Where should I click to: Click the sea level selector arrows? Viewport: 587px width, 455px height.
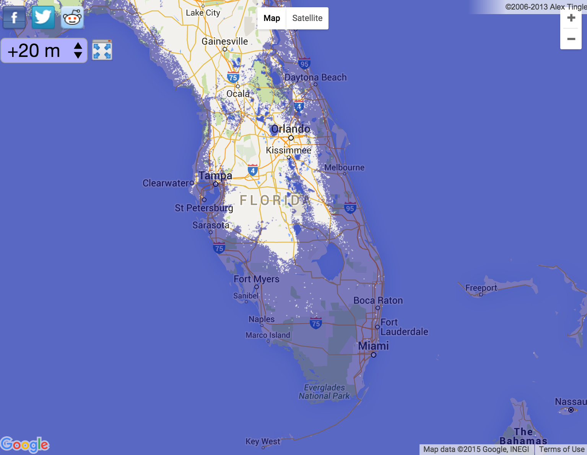pos(78,50)
